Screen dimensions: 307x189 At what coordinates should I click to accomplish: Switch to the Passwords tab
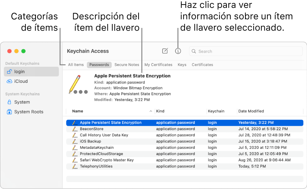click(x=99, y=65)
